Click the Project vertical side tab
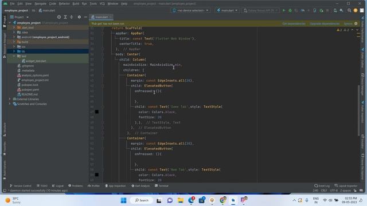The height and width of the screenshot is (206, 367). click(x=5, y=22)
